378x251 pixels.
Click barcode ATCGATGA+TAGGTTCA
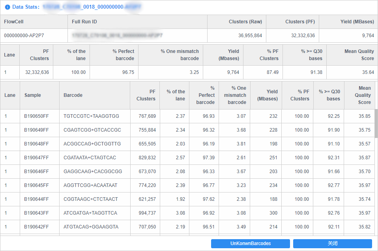click(90, 213)
